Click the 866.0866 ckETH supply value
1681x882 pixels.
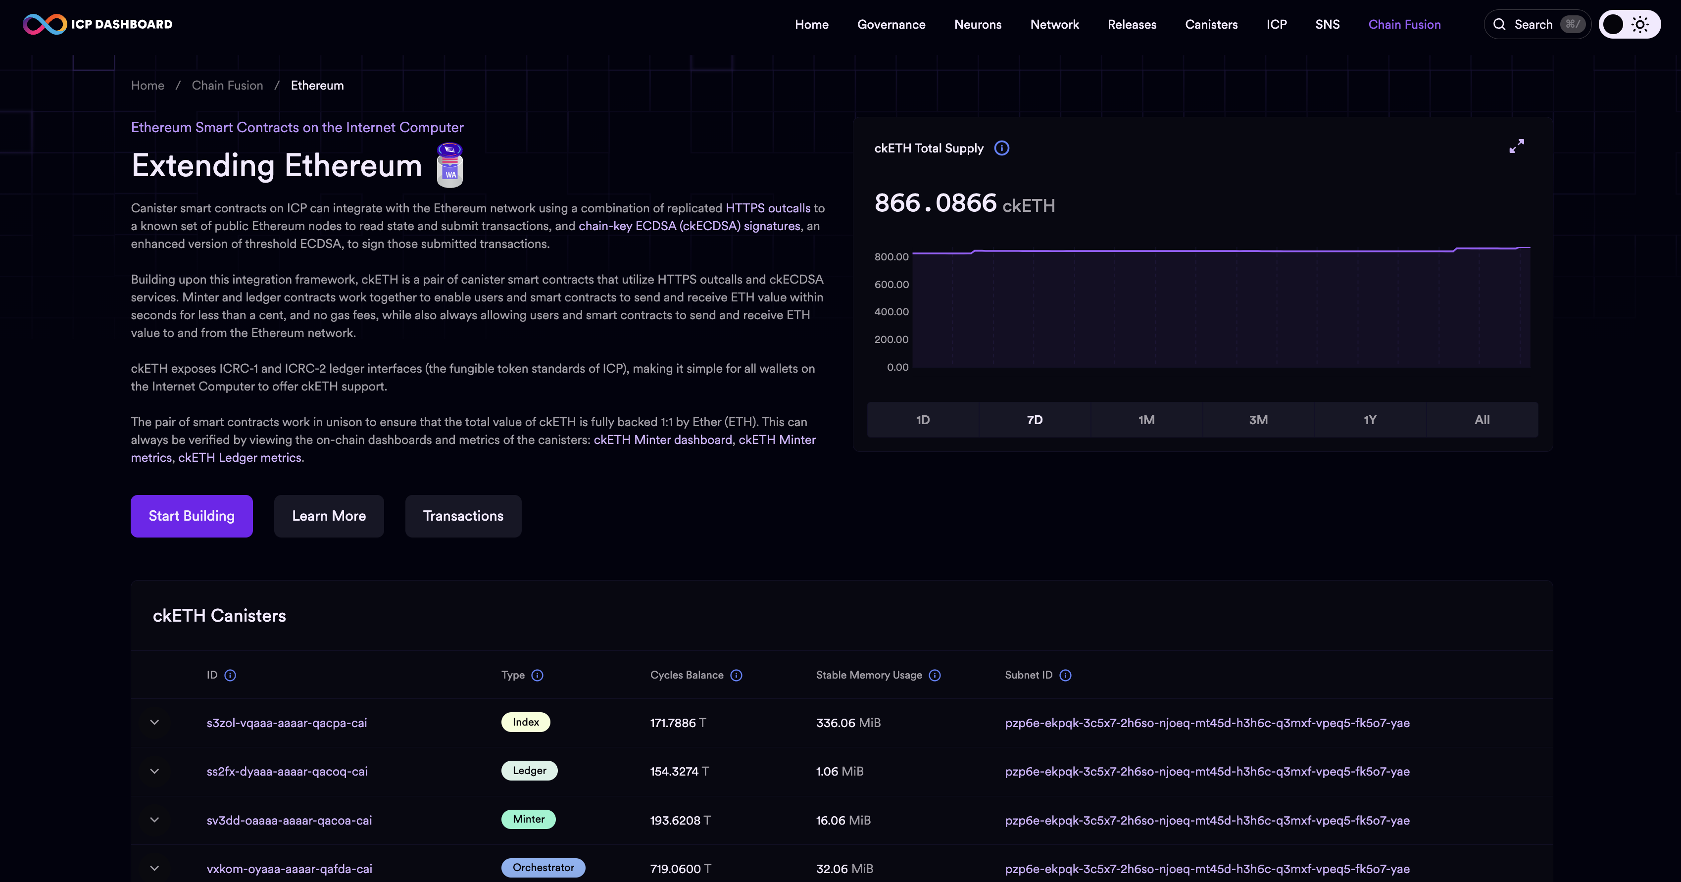pyautogui.click(x=964, y=203)
